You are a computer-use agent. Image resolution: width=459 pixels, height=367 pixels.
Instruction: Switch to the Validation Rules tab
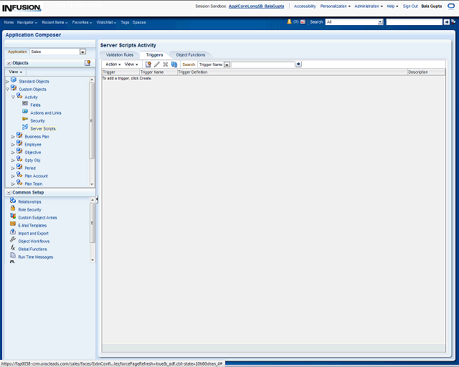pos(119,54)
